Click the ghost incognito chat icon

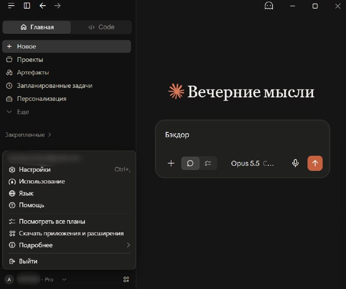pos(269,6)
